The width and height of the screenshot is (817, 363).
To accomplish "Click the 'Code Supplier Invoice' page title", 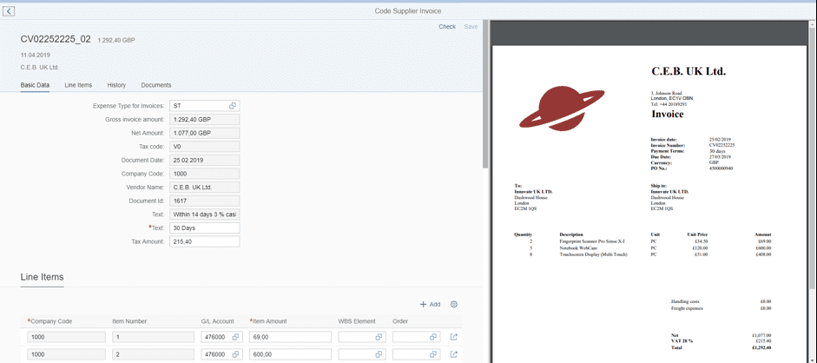I will pos(408,10).
